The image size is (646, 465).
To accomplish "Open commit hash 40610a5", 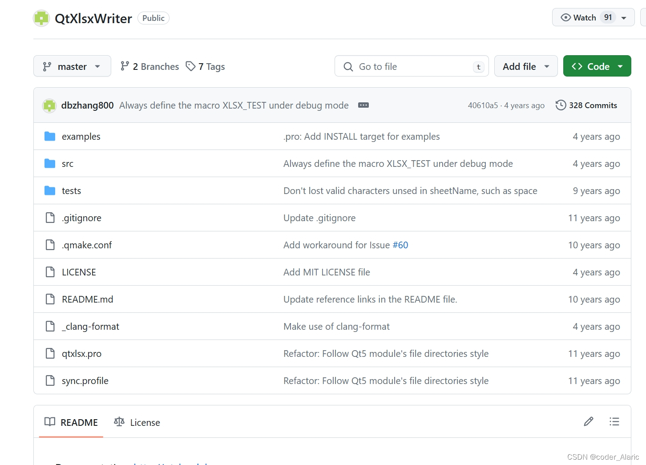I will 483,105.
